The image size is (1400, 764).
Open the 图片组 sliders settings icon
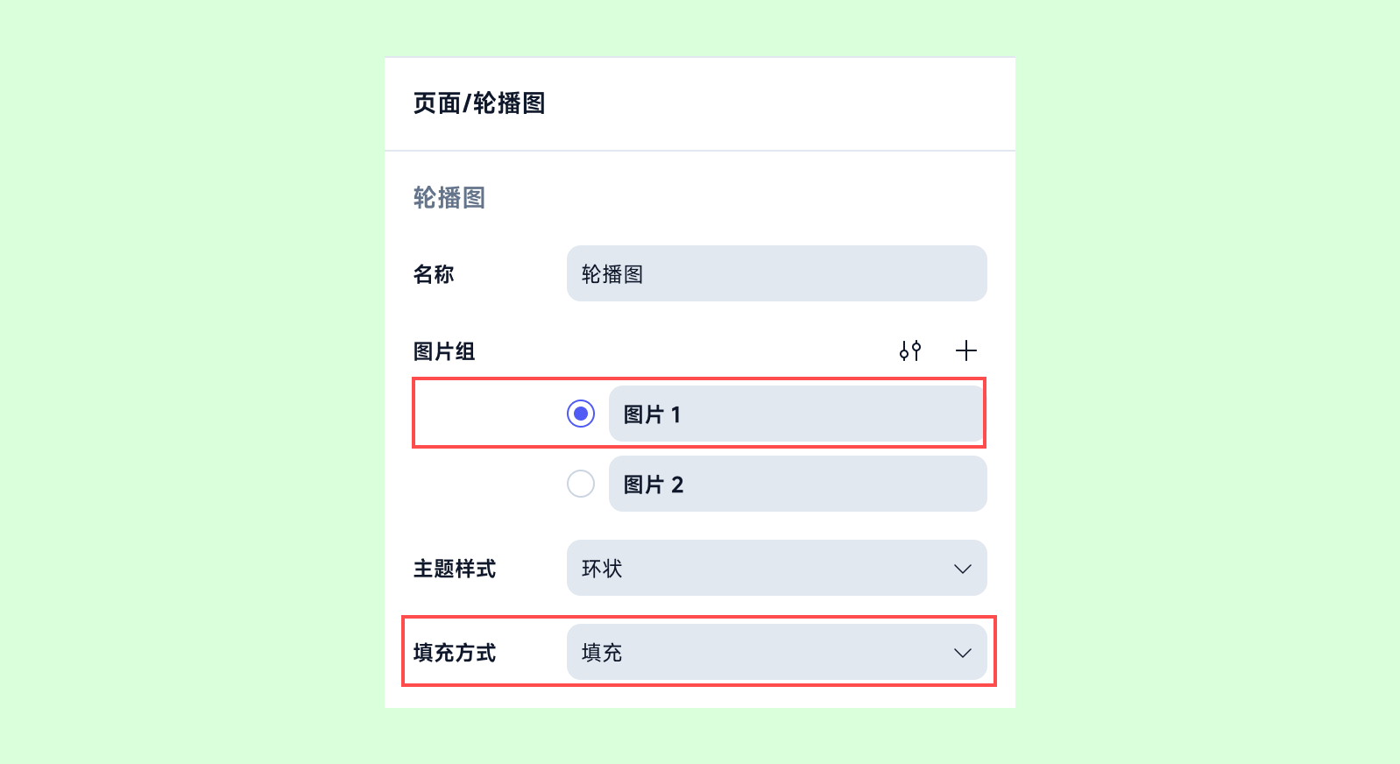pyautogui.click(x=910, y=350)
